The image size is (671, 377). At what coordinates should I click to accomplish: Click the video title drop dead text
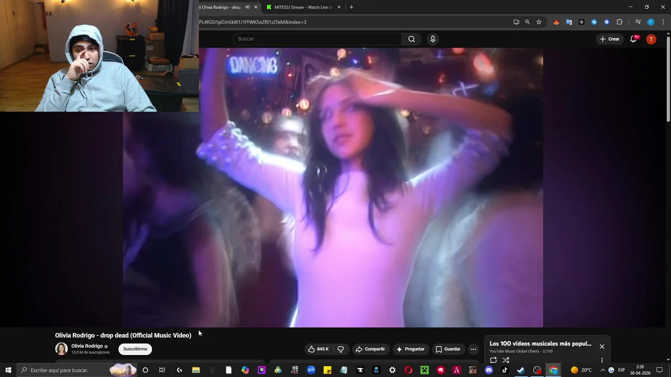[x=123, y=335]
